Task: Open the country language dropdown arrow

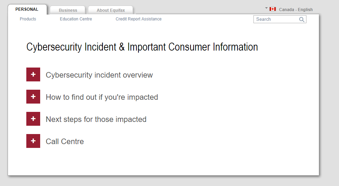Action: (267, 8)
